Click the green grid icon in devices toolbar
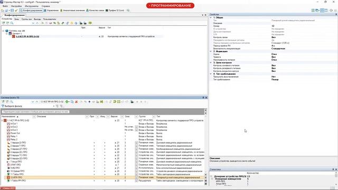Viewport: 338px width, 190px height. click(x=119, y=102)
